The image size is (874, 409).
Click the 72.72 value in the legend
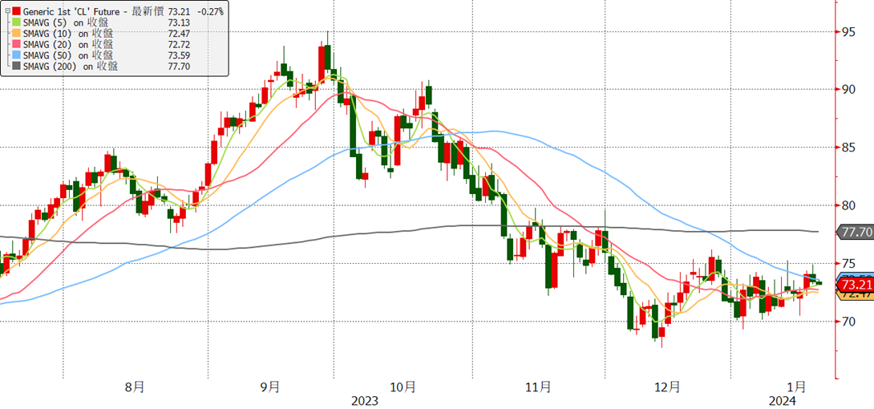(178, 45)
